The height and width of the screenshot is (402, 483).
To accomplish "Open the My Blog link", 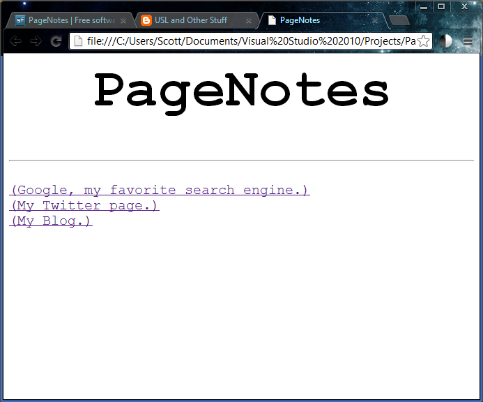I will [x=51, y=221].
